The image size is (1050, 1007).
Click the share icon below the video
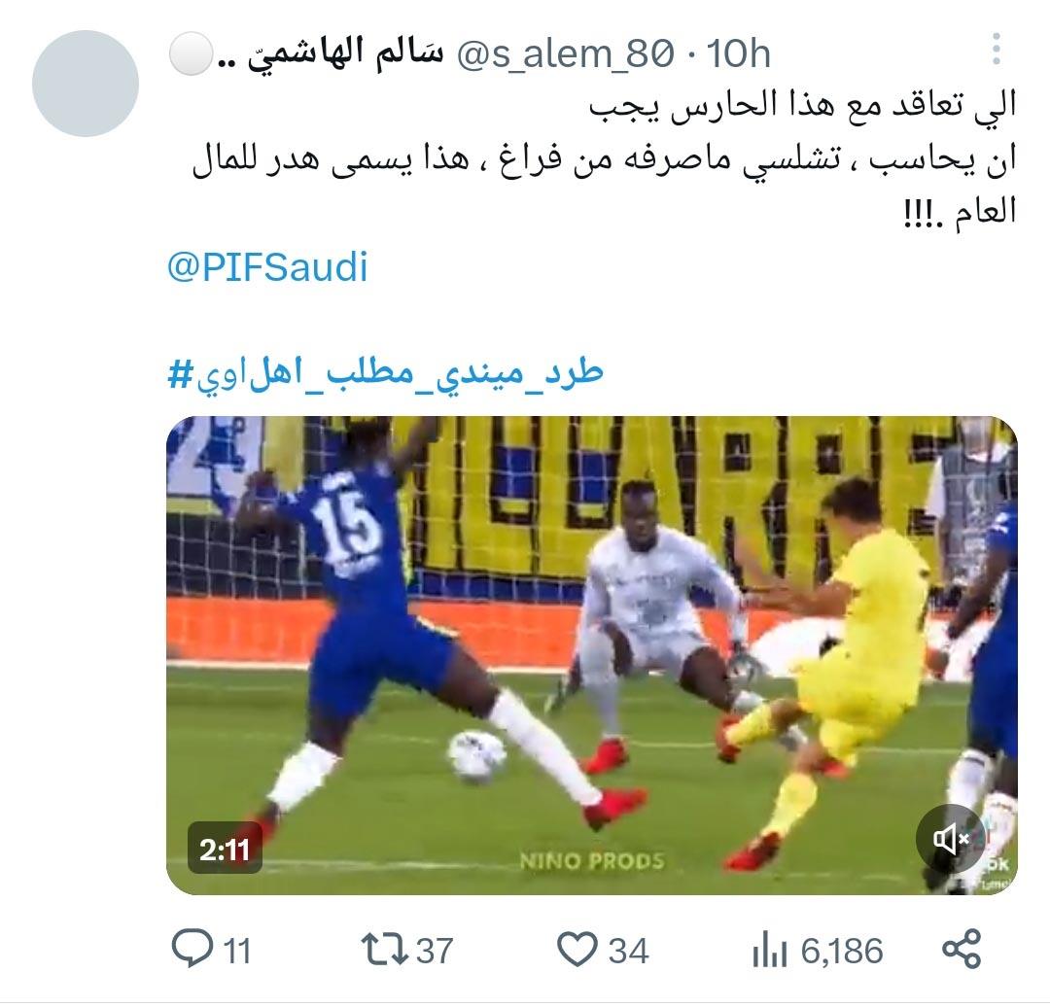[962, 950]
